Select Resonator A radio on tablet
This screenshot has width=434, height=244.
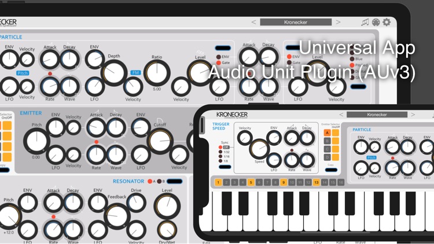150,182
